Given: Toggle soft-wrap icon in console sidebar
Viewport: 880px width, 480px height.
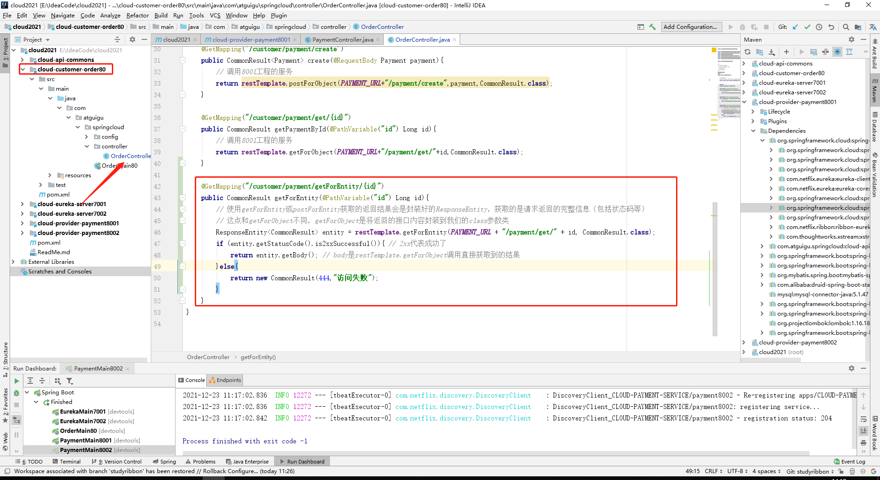Looking at the screenshot, I should tap(863, 419).
